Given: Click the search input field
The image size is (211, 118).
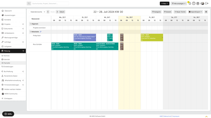Looking at the screenshot, I should [x=50, y=3].
